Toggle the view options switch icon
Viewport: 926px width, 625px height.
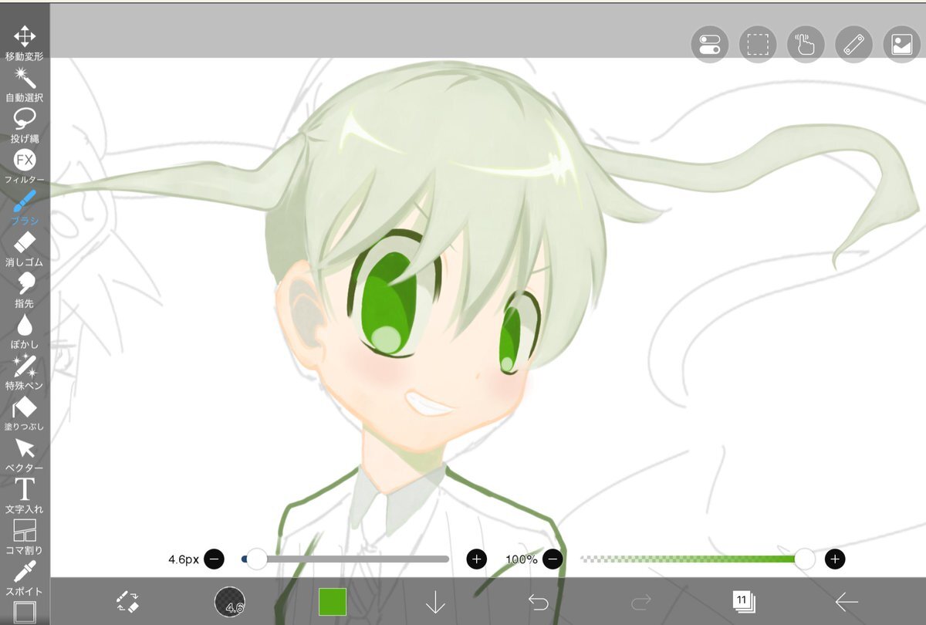pos(710,45)
